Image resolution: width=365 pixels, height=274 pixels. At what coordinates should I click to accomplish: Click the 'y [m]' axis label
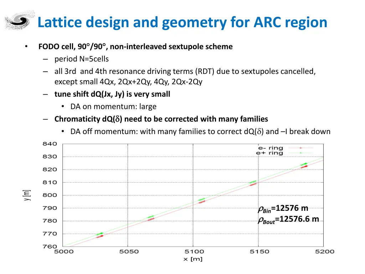click(x=26, y=195)
